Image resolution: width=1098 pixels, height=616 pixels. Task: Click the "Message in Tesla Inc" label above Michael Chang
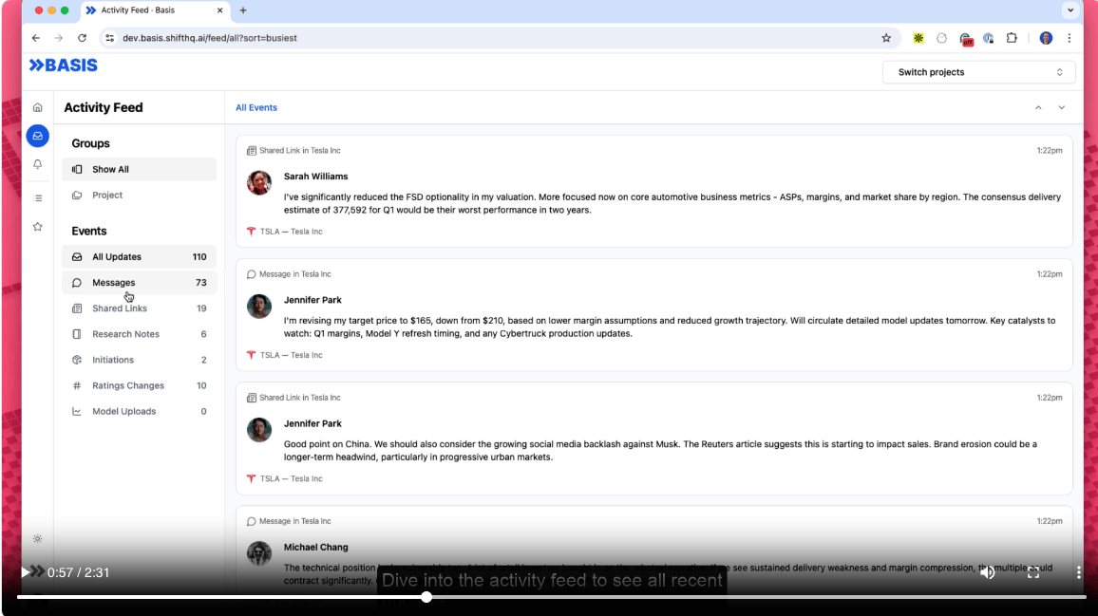coord(294,521)
